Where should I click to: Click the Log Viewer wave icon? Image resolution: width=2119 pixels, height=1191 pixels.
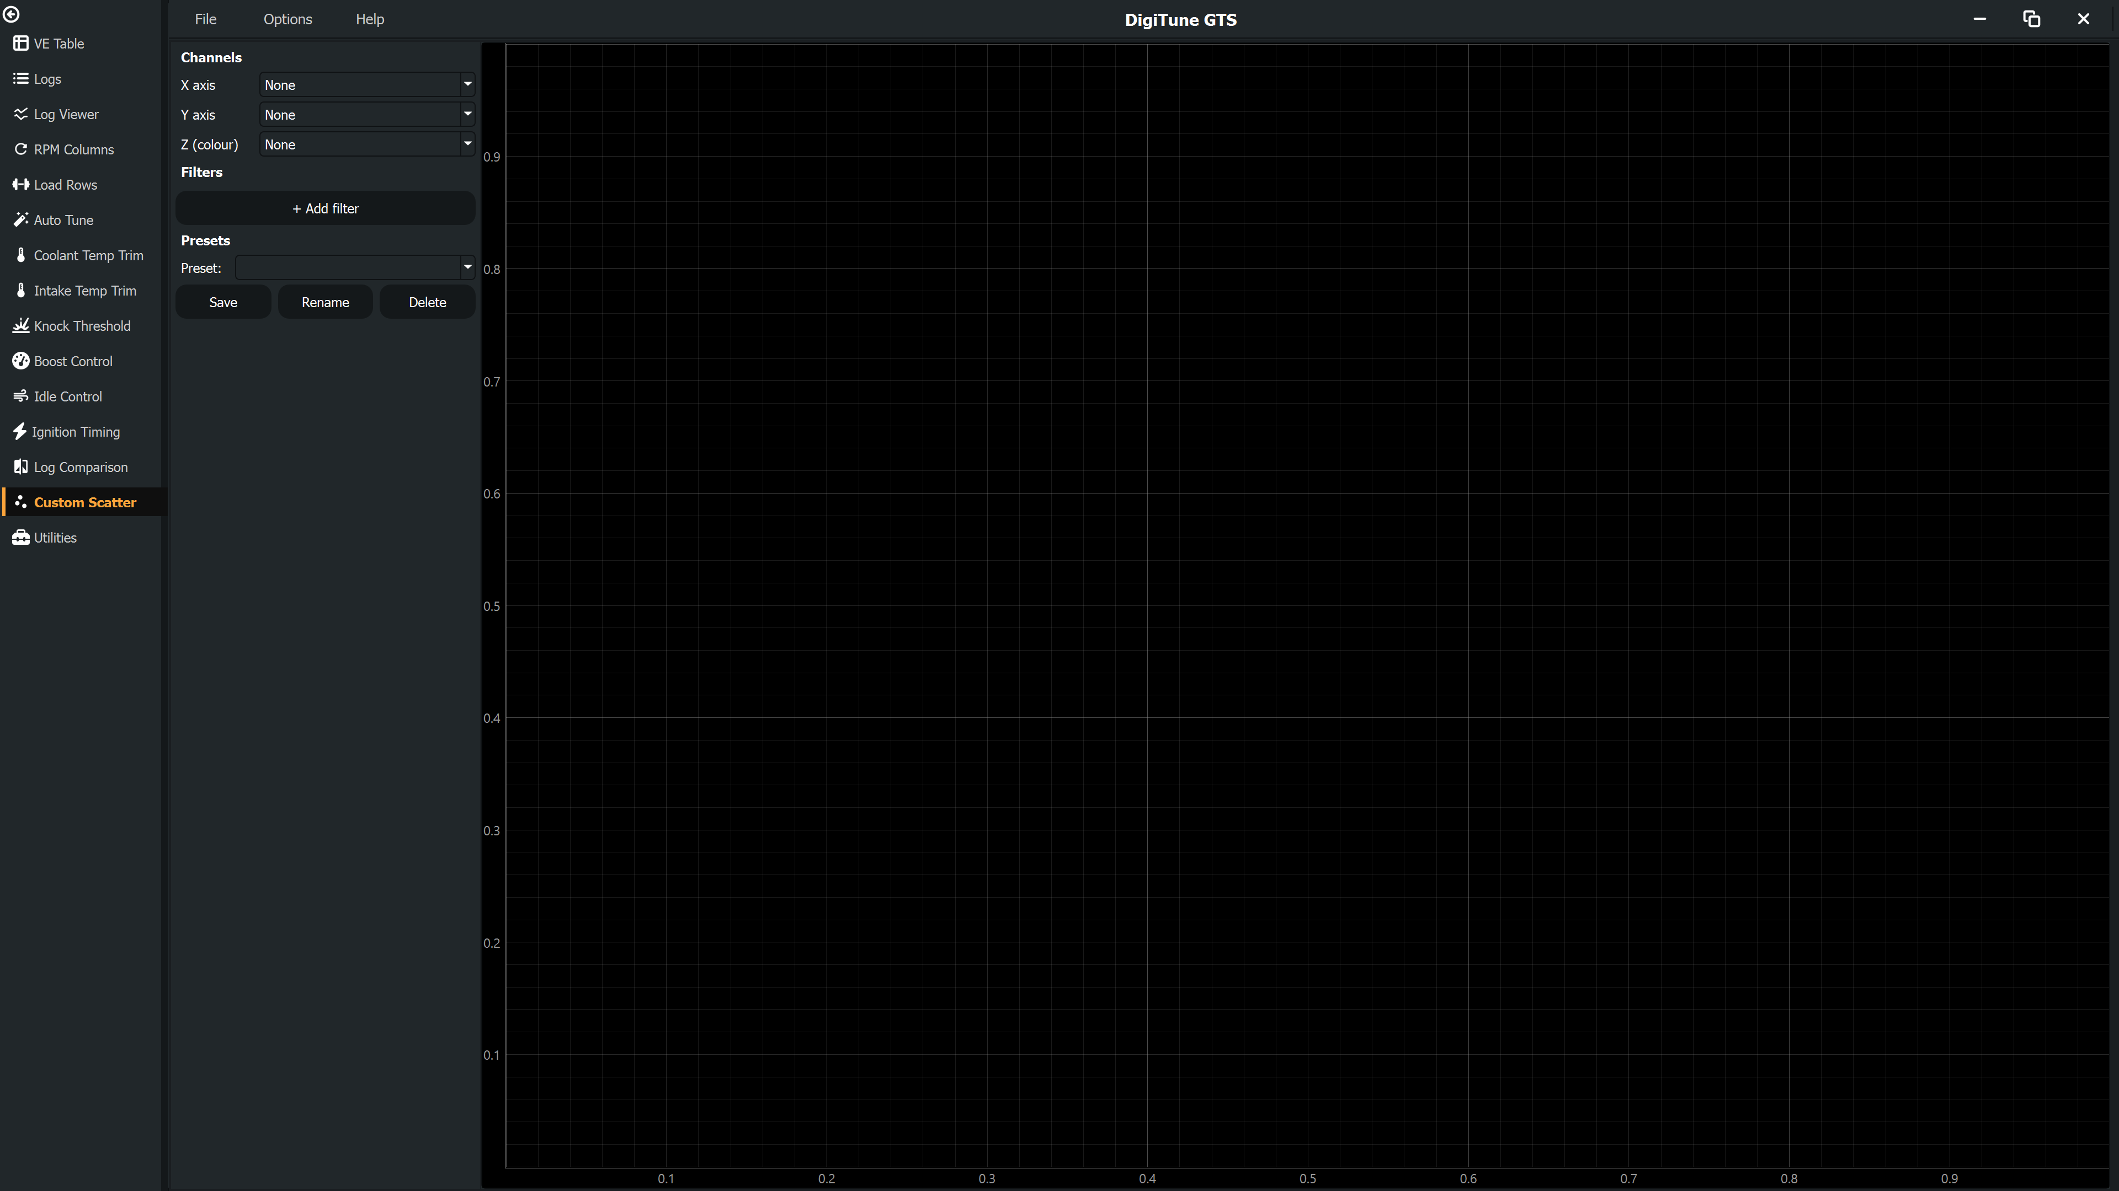tap(20, 114)
